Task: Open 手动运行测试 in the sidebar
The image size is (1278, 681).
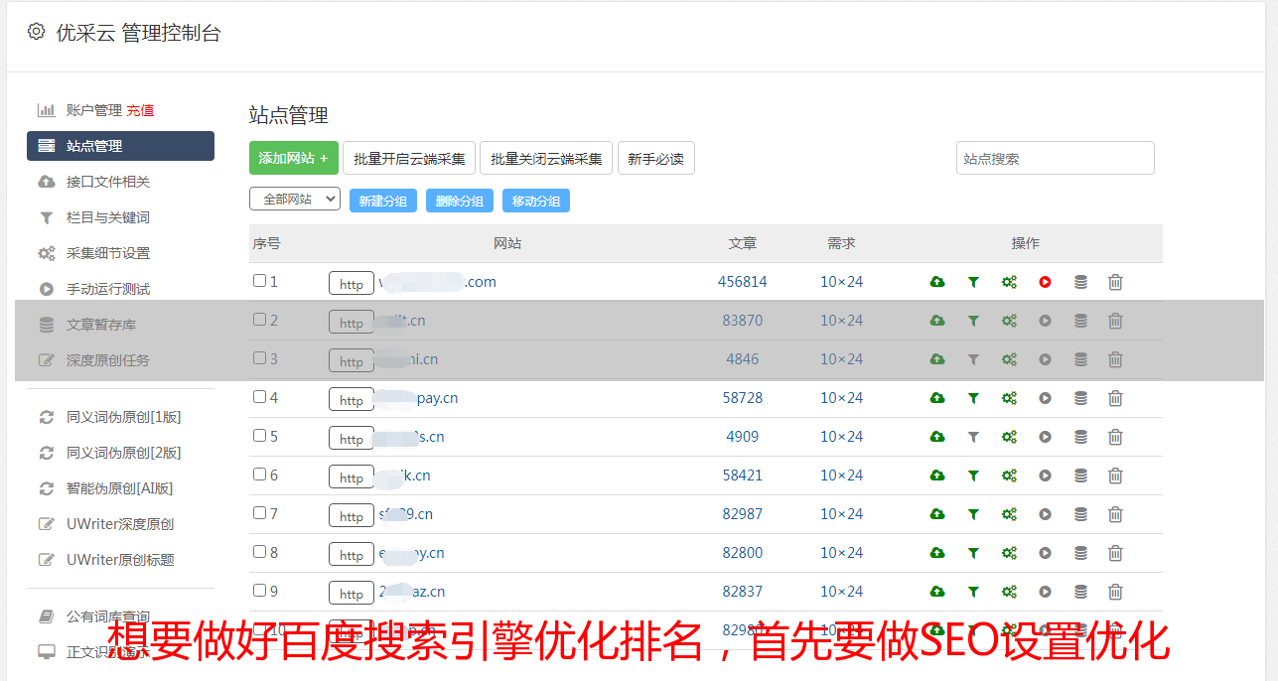Action: point(107,289)
